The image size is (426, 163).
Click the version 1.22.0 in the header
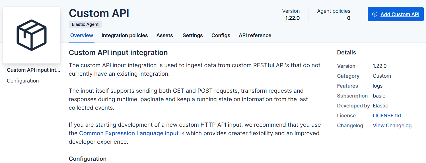click(x=292, y=18)
